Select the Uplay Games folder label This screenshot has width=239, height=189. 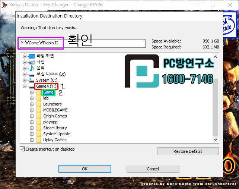[55, 140]
